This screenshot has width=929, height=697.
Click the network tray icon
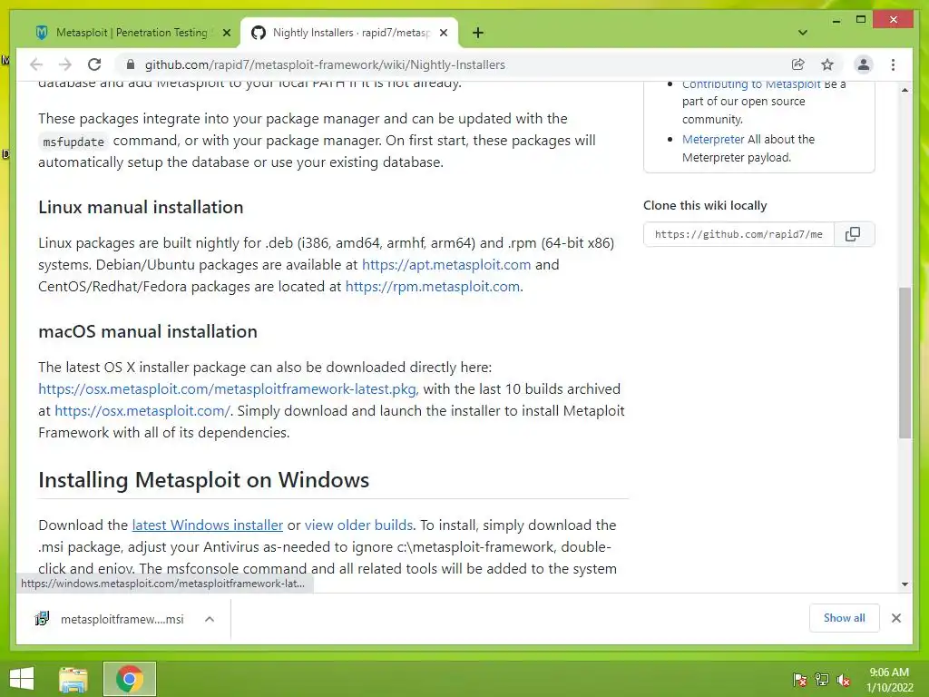[x=822, y=680]
